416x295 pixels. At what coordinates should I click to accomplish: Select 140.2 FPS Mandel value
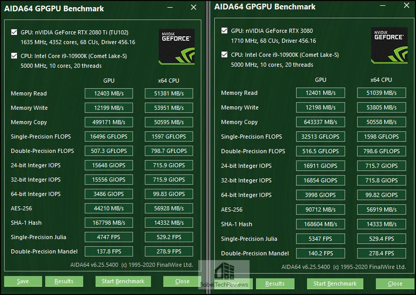coord(320,253)
